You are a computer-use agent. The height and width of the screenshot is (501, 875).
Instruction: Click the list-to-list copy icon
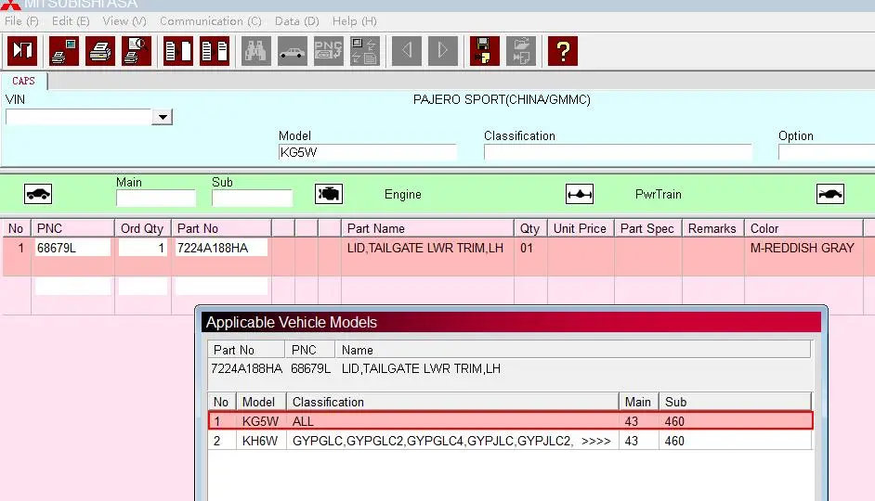(x=215, y=51)
